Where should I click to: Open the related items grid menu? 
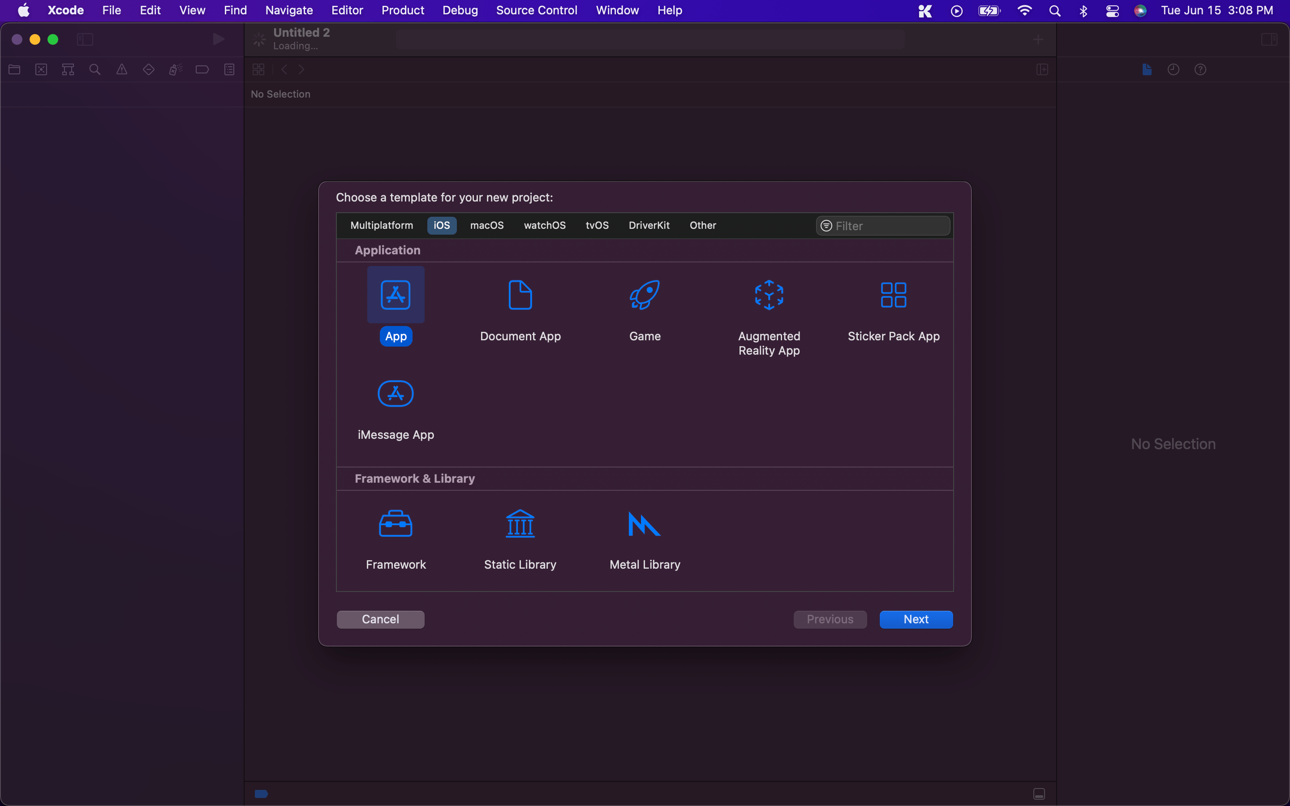(x=258, y=70)
